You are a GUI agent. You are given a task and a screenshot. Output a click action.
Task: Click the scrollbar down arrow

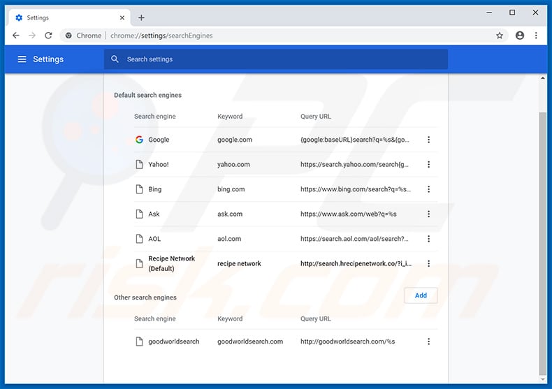point(542,379)
